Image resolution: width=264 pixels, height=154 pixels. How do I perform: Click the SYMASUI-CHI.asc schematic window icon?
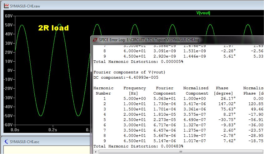point(6,142)
